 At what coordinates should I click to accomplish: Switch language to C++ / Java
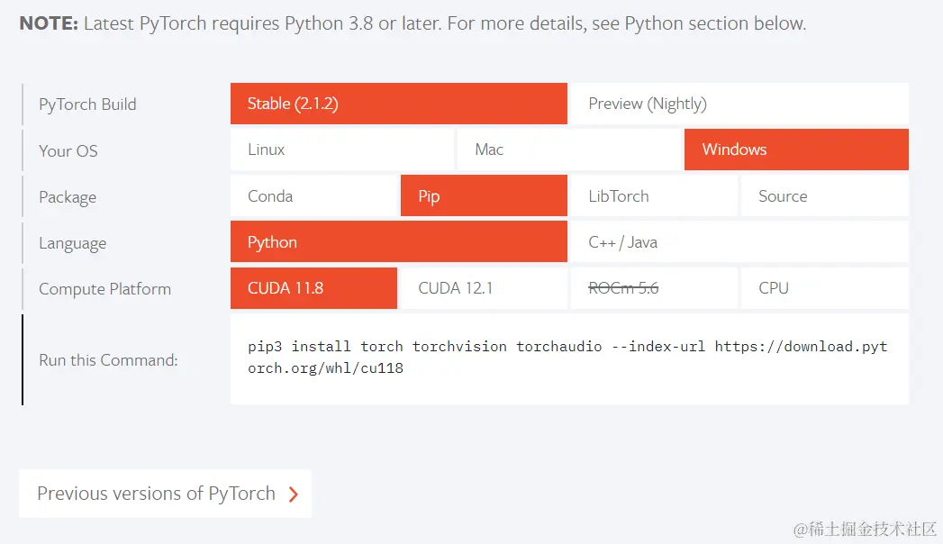[739, 242]
